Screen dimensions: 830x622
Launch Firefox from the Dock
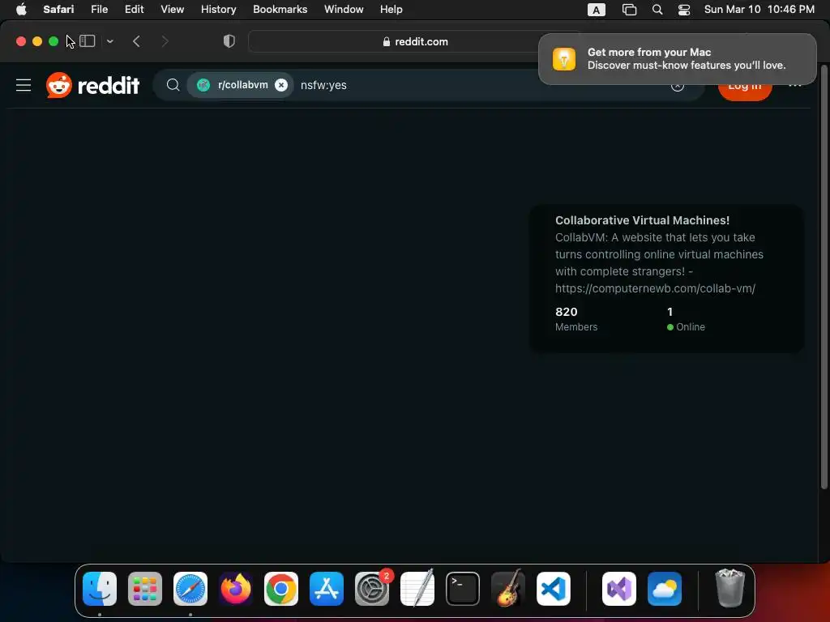(x=236, y=589)
